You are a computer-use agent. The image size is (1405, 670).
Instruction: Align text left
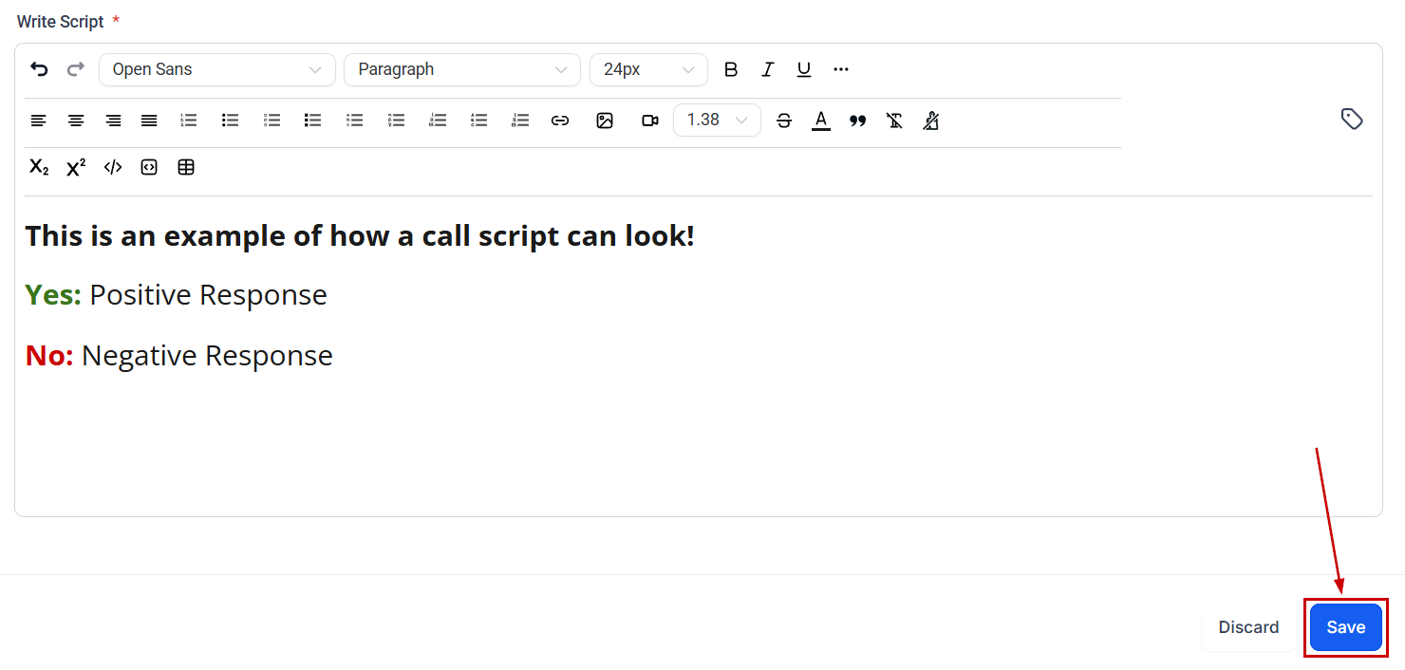point(39,121)
